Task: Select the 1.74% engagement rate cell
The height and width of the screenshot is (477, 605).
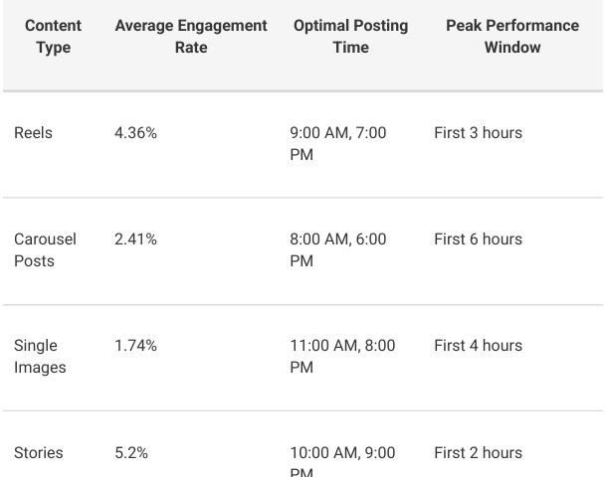Action: 135,346
